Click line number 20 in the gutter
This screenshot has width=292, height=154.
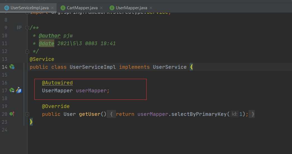[4, 114]
